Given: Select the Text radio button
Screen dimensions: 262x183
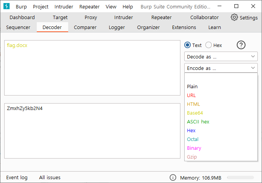Looking at the screenshot, I should (187, 45).
